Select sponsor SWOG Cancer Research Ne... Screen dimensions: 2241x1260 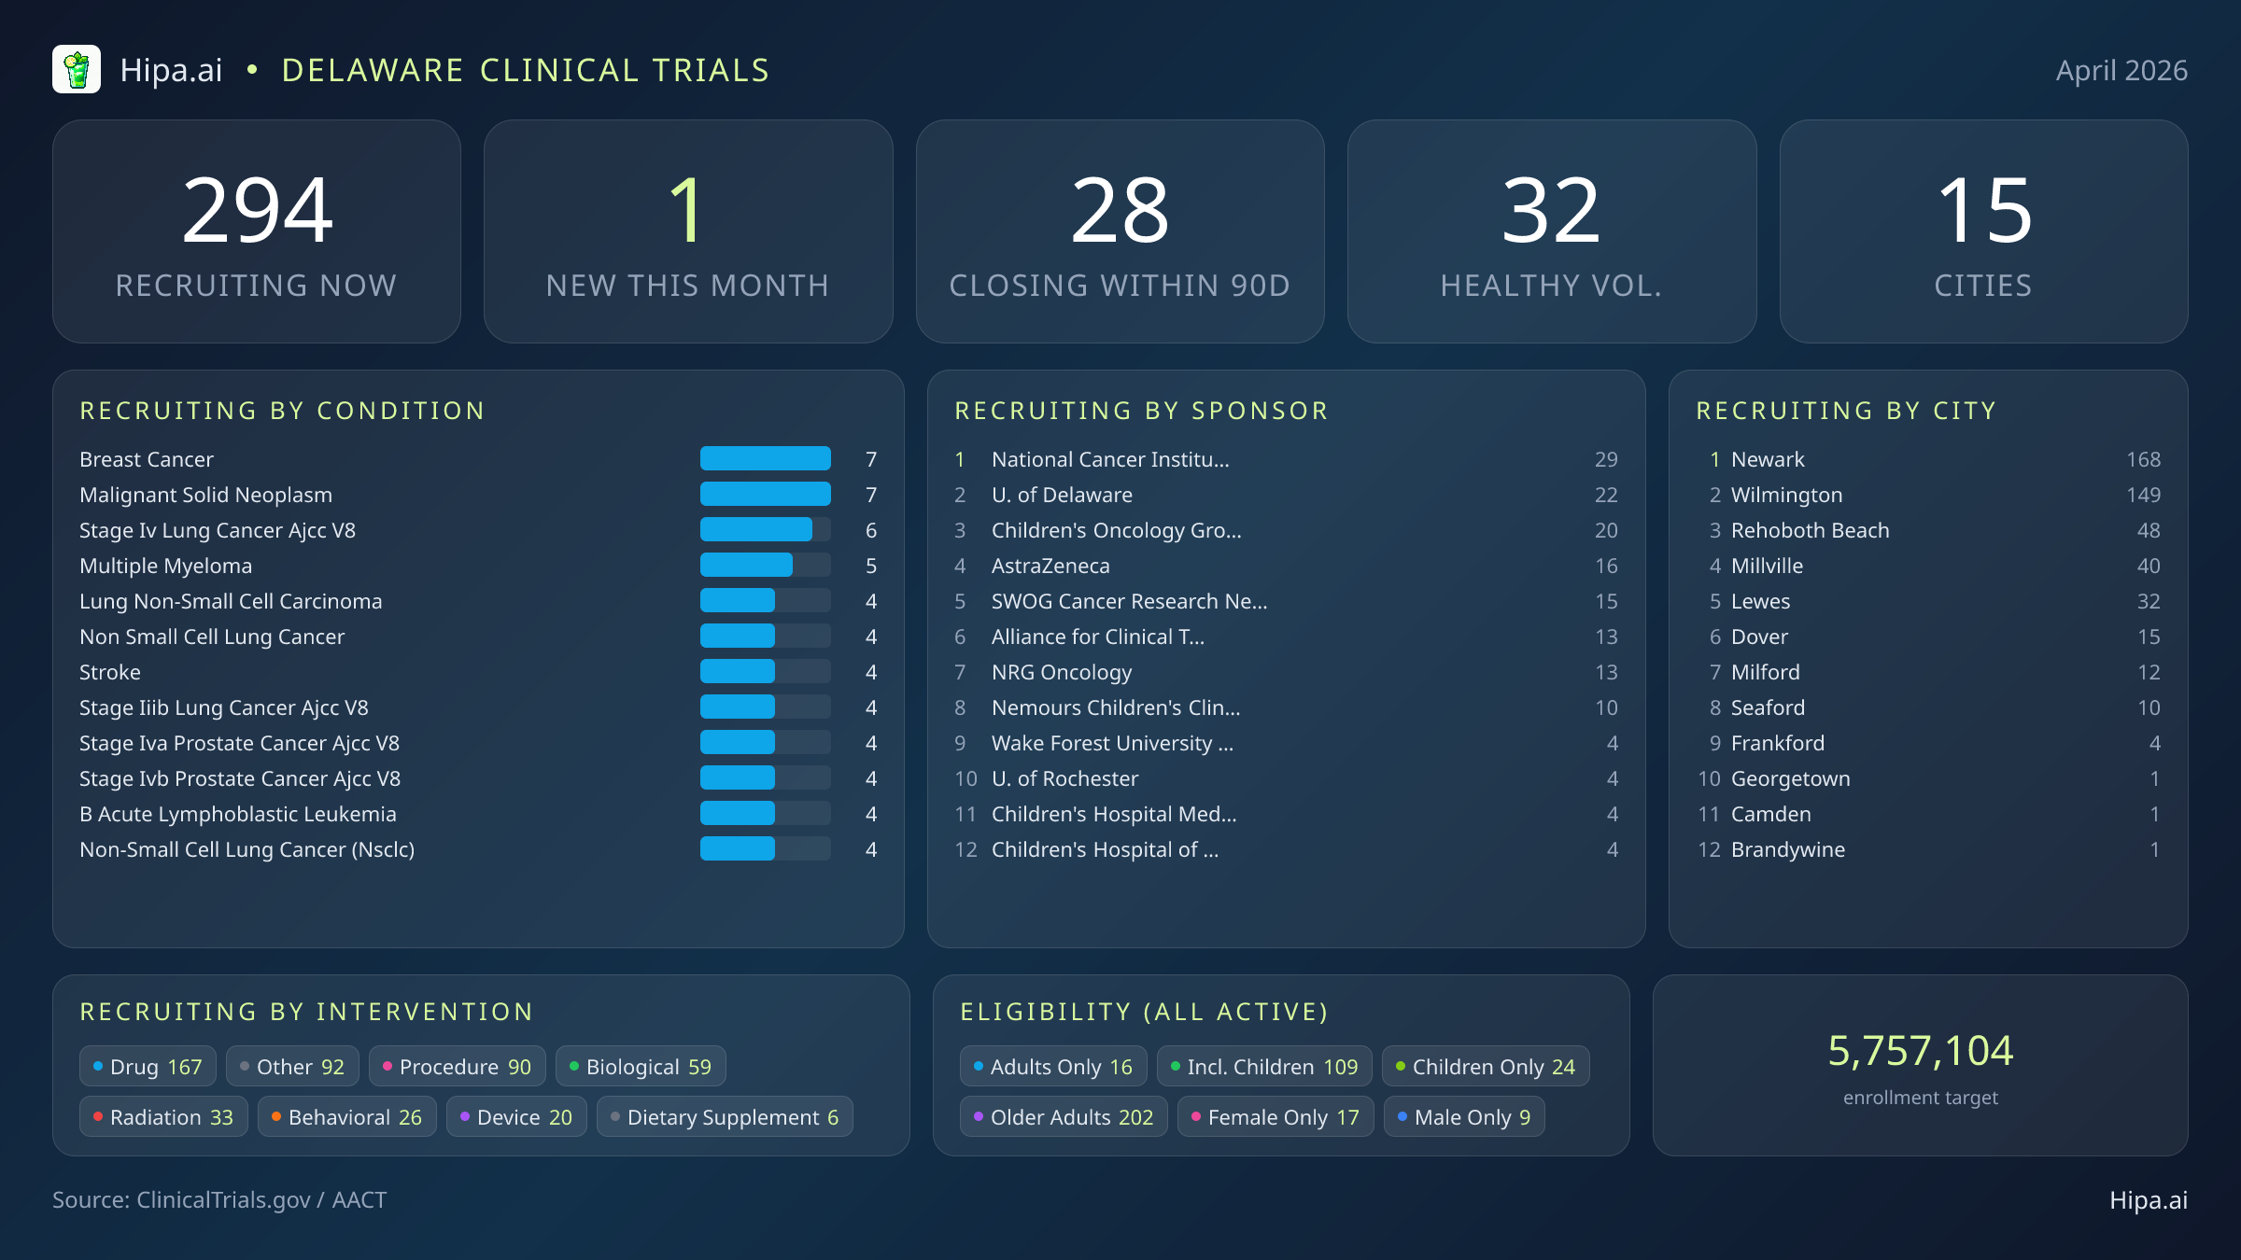pos(1286,601)
